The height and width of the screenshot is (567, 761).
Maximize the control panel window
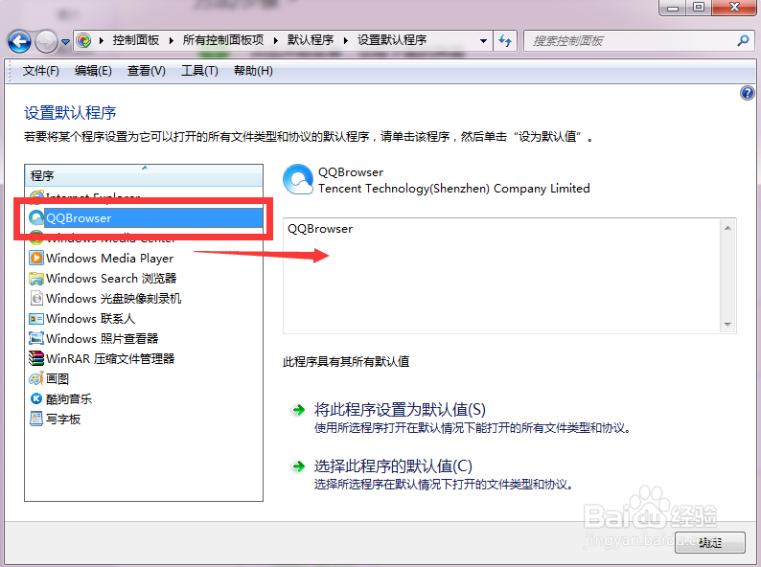(x=699, y=8)
